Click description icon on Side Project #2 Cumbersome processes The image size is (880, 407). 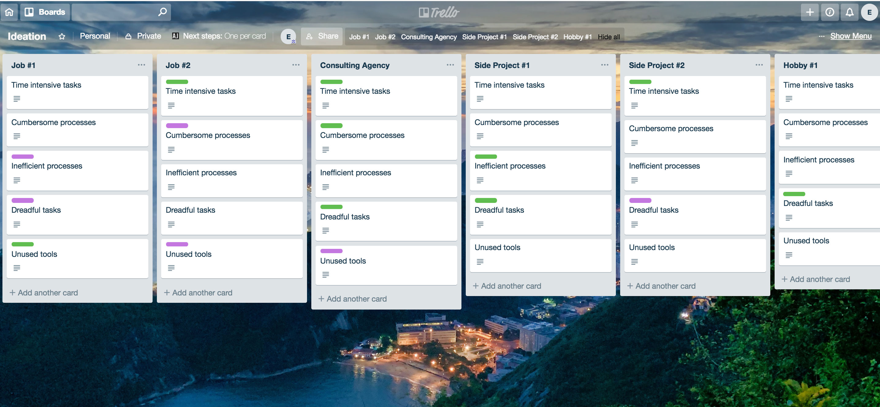634,143
